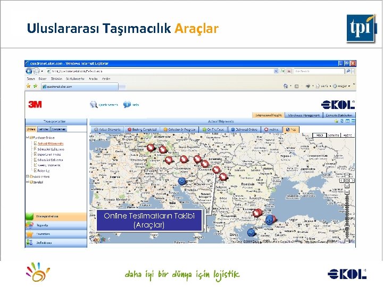Click the Favorites star in browser toolbar
This screenshot has width=383, height=287.
28,86
